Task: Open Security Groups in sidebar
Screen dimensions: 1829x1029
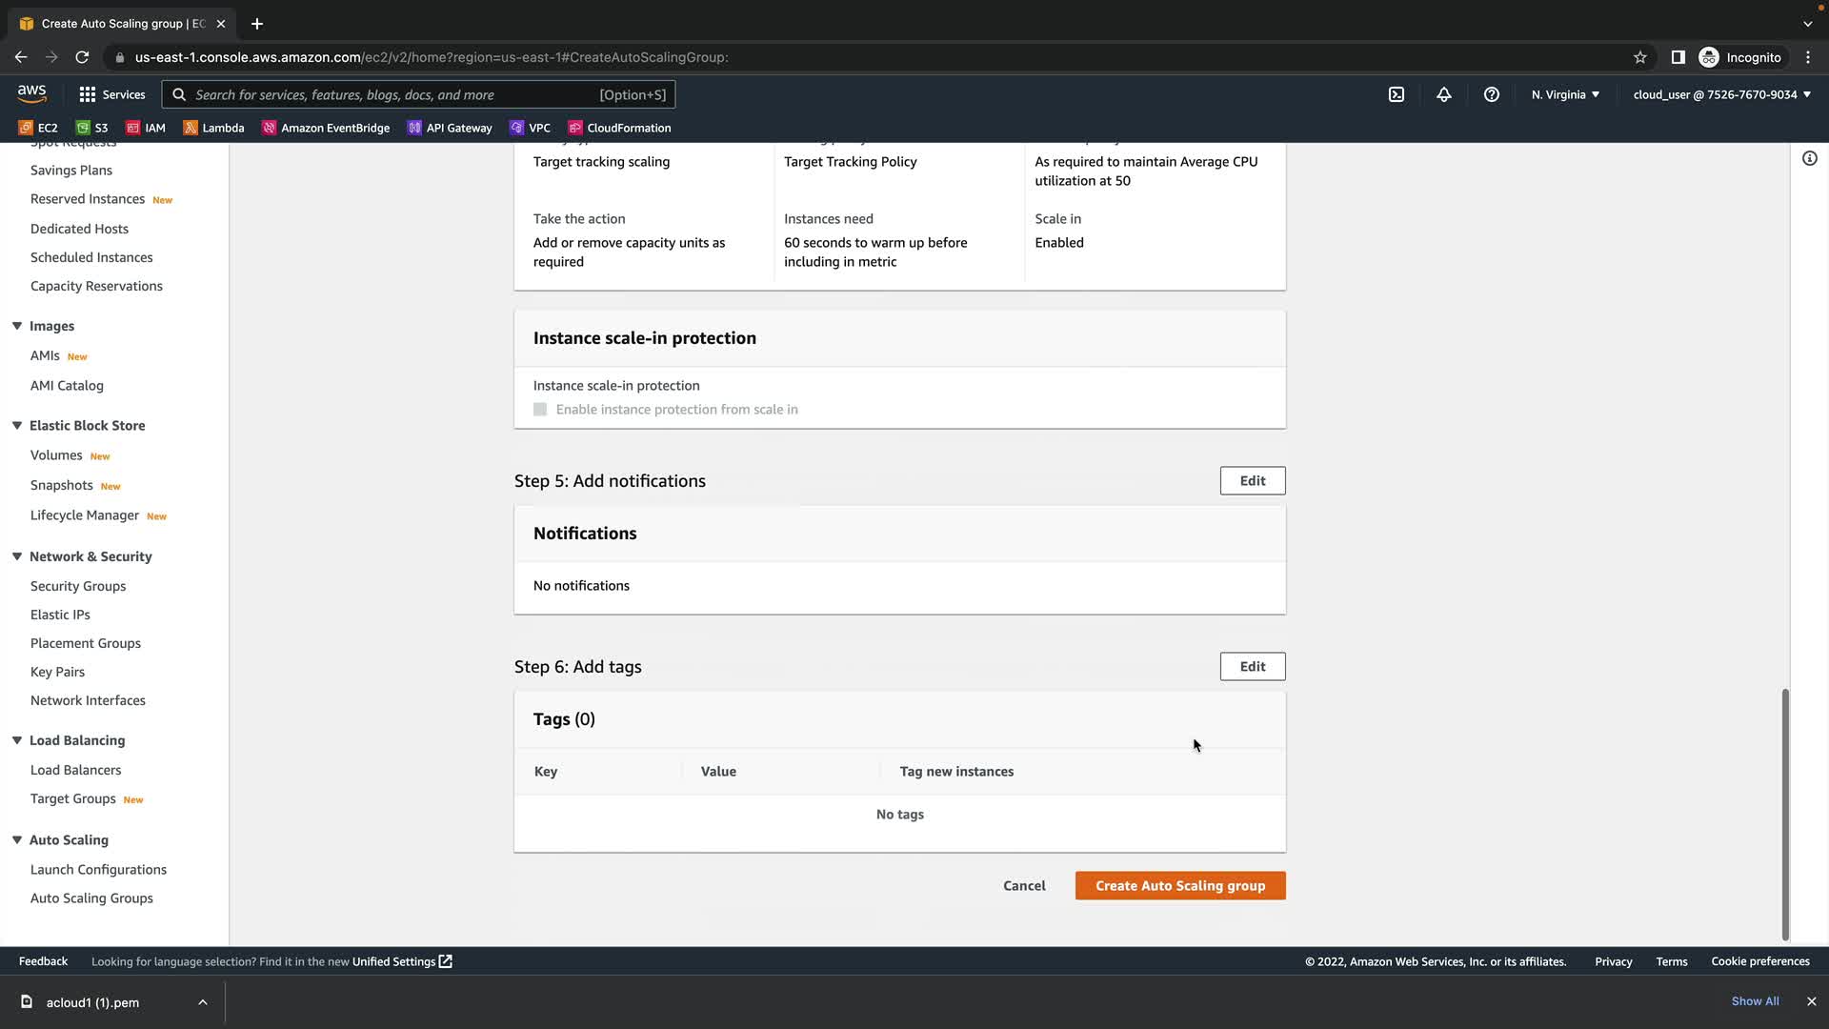Action: point(78,586)
